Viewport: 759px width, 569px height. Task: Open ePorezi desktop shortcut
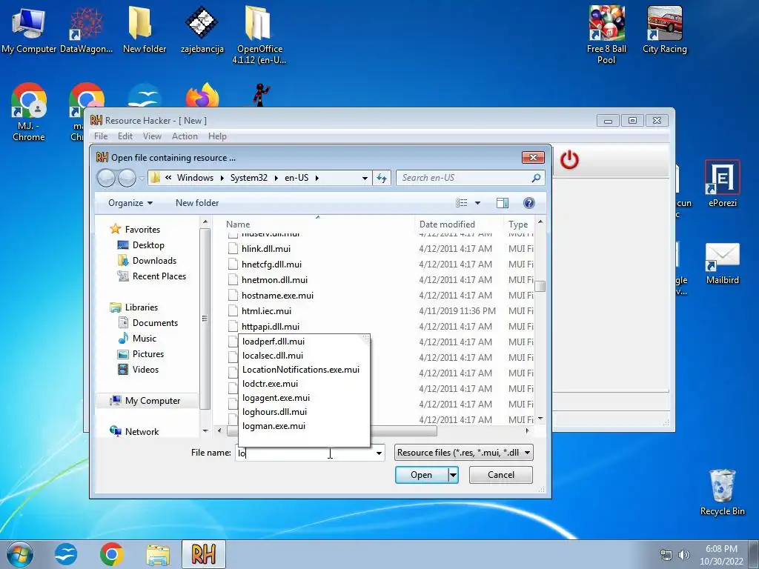coord(722,184)
